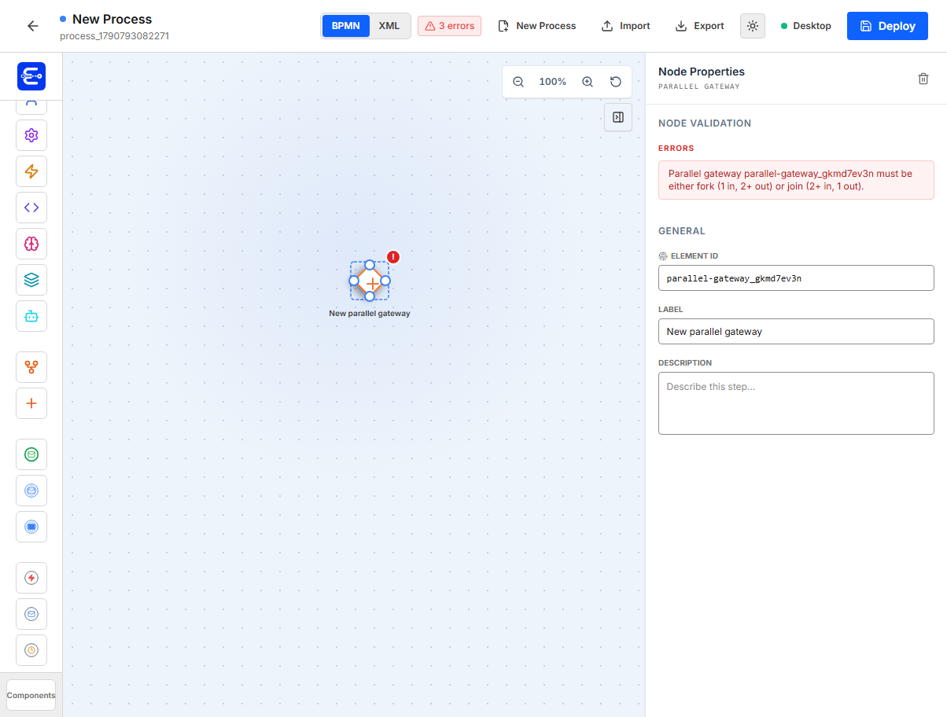Click the New Process title
The height and width of the screenshot is (717, 947).
112,19
